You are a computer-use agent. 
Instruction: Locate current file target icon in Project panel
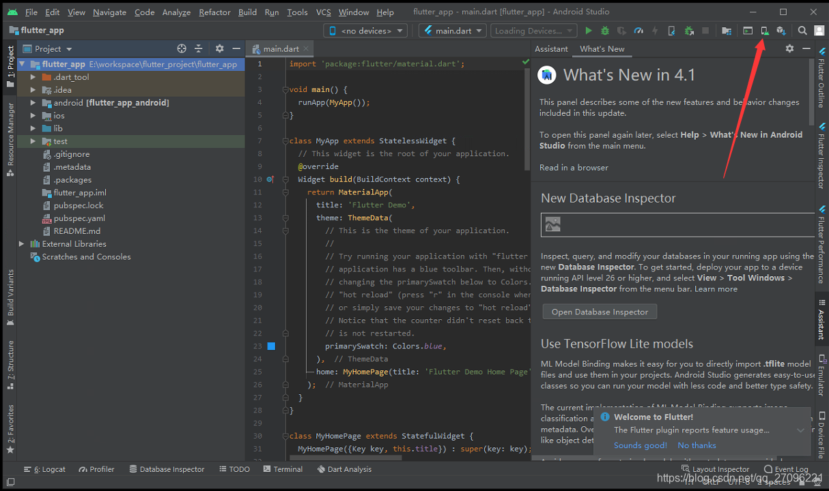click(x=182, y=48)
